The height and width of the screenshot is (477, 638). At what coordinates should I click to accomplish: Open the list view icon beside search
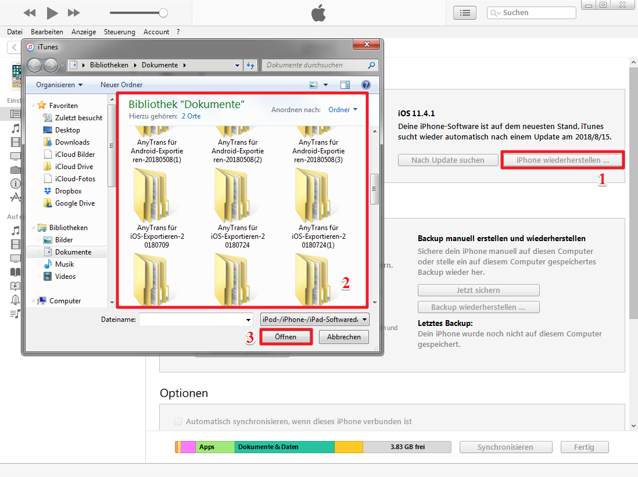click(x=464, y=13)
